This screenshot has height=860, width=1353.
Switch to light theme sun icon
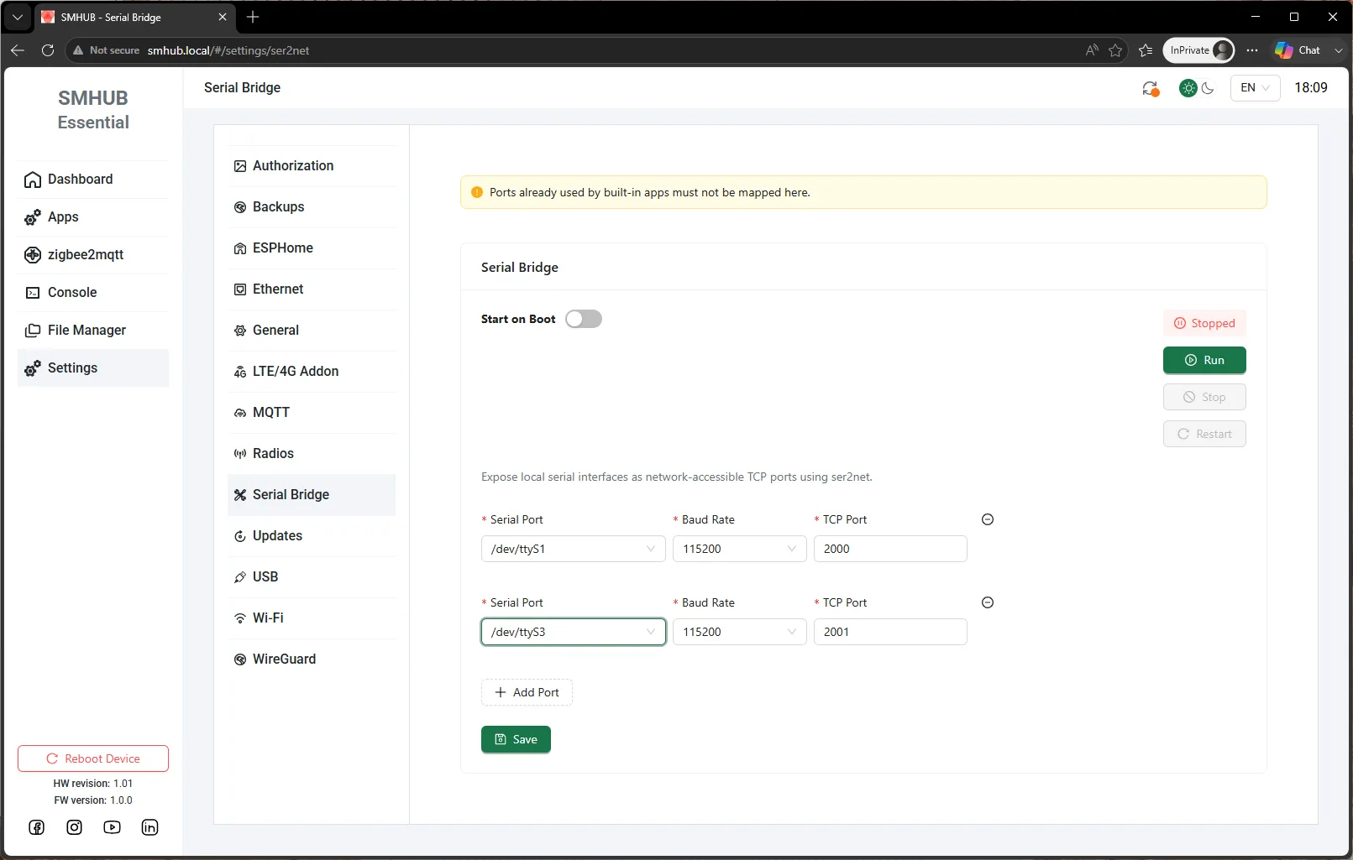(1188, 88)
